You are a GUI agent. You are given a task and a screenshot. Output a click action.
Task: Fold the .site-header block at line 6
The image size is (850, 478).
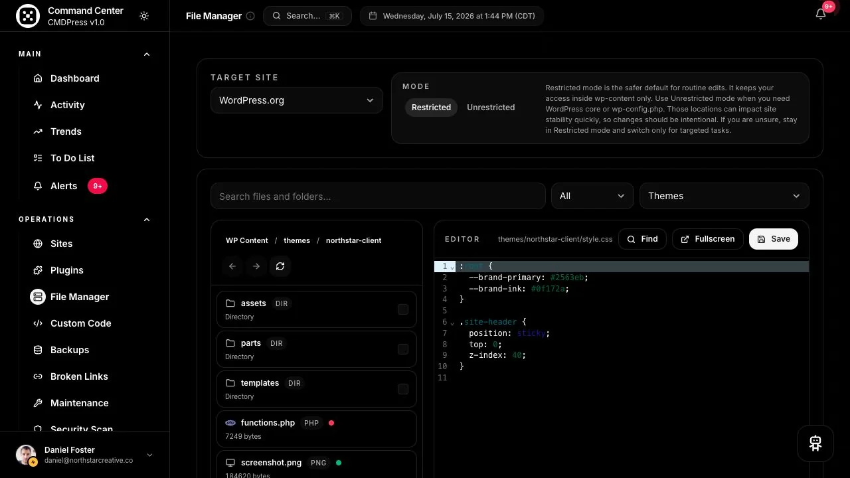pyautogui.click(x=452, y=323)
